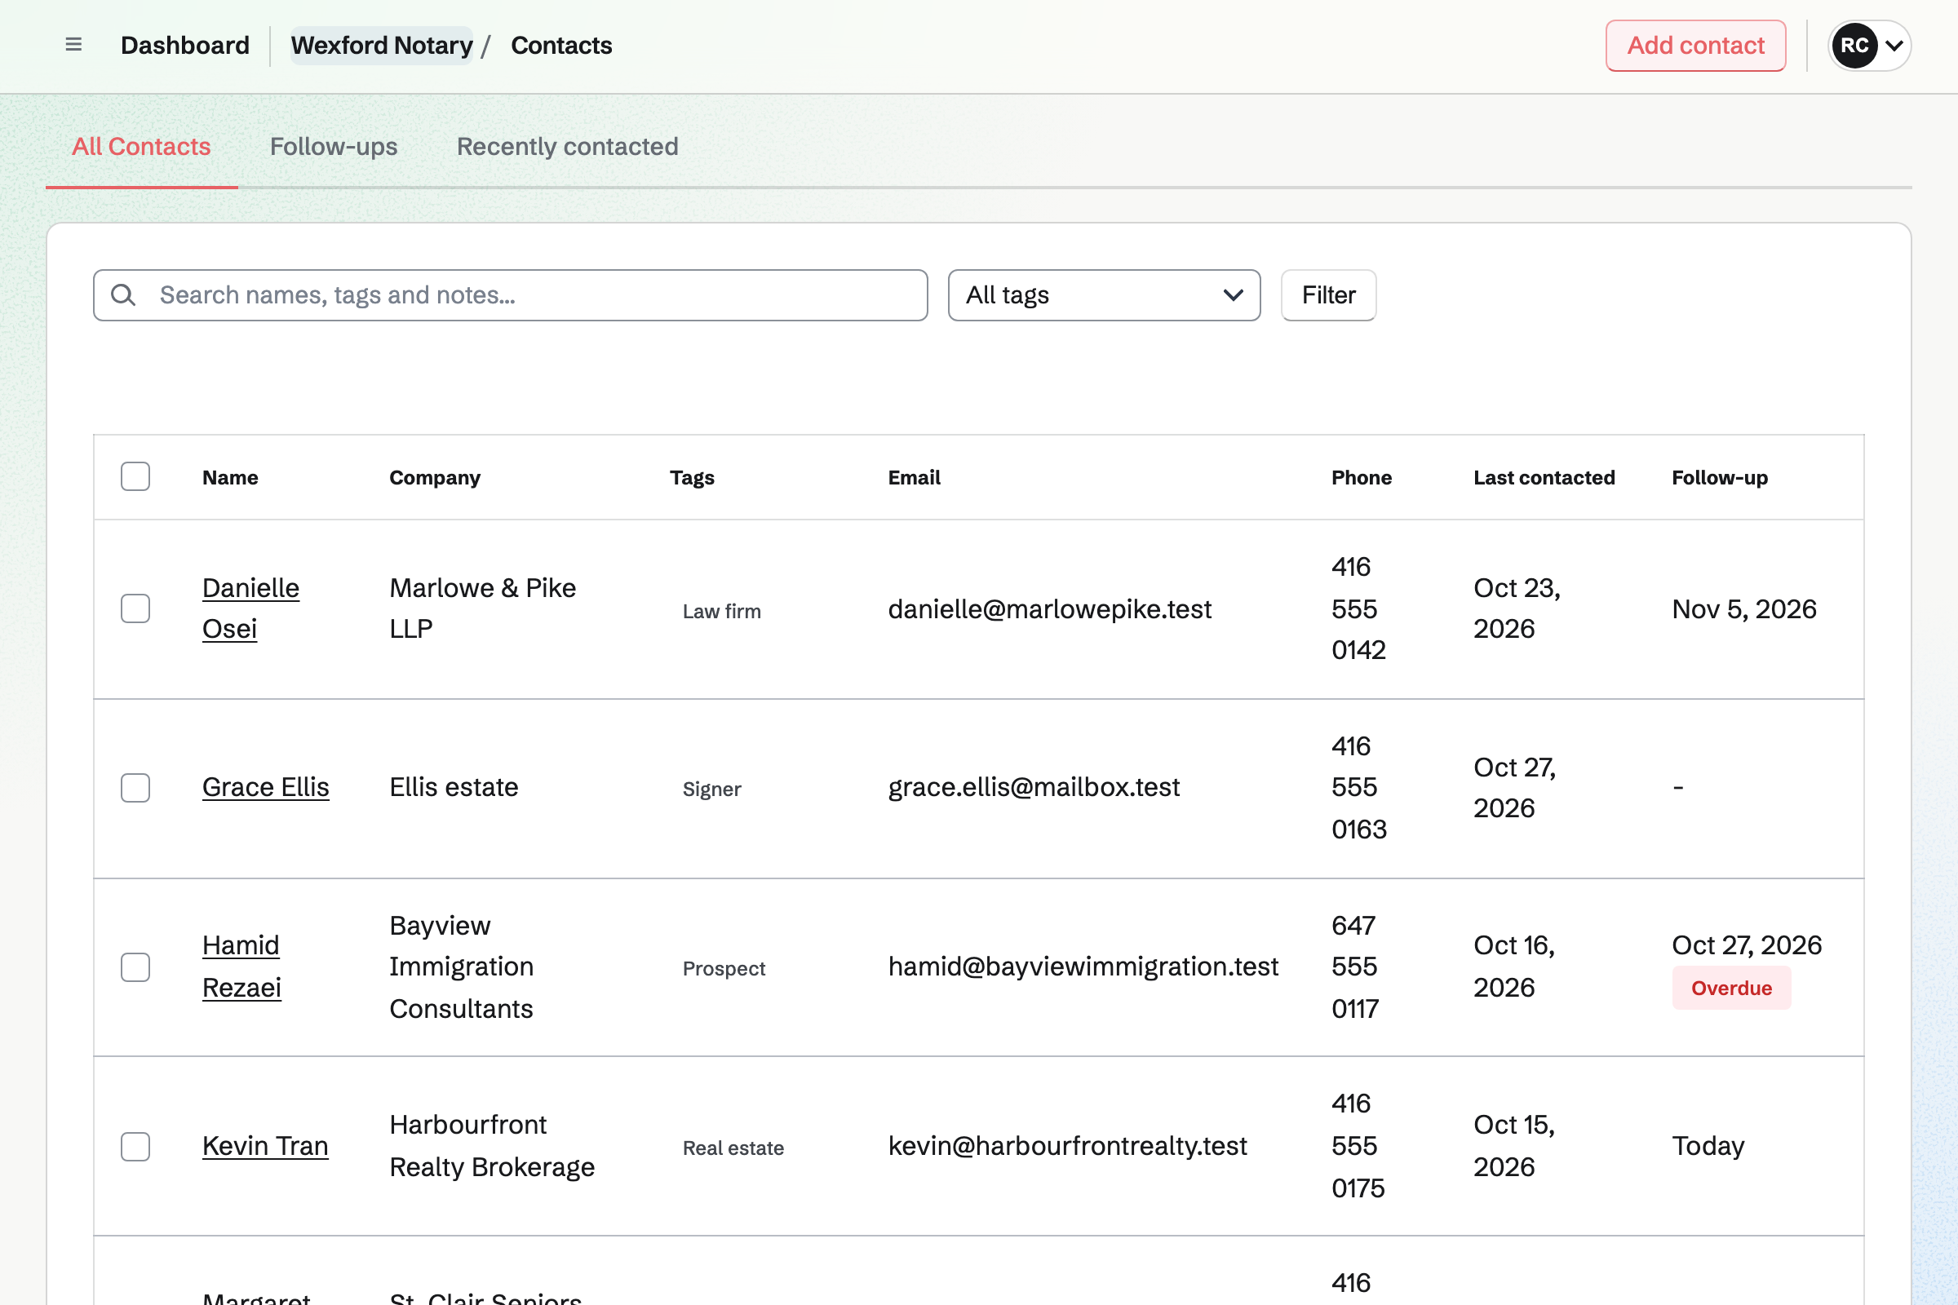Click the danielle@marlowepike.test email
Image resolution: width=1958 pixels, height=1305 pixels.
coord(1050,609)
